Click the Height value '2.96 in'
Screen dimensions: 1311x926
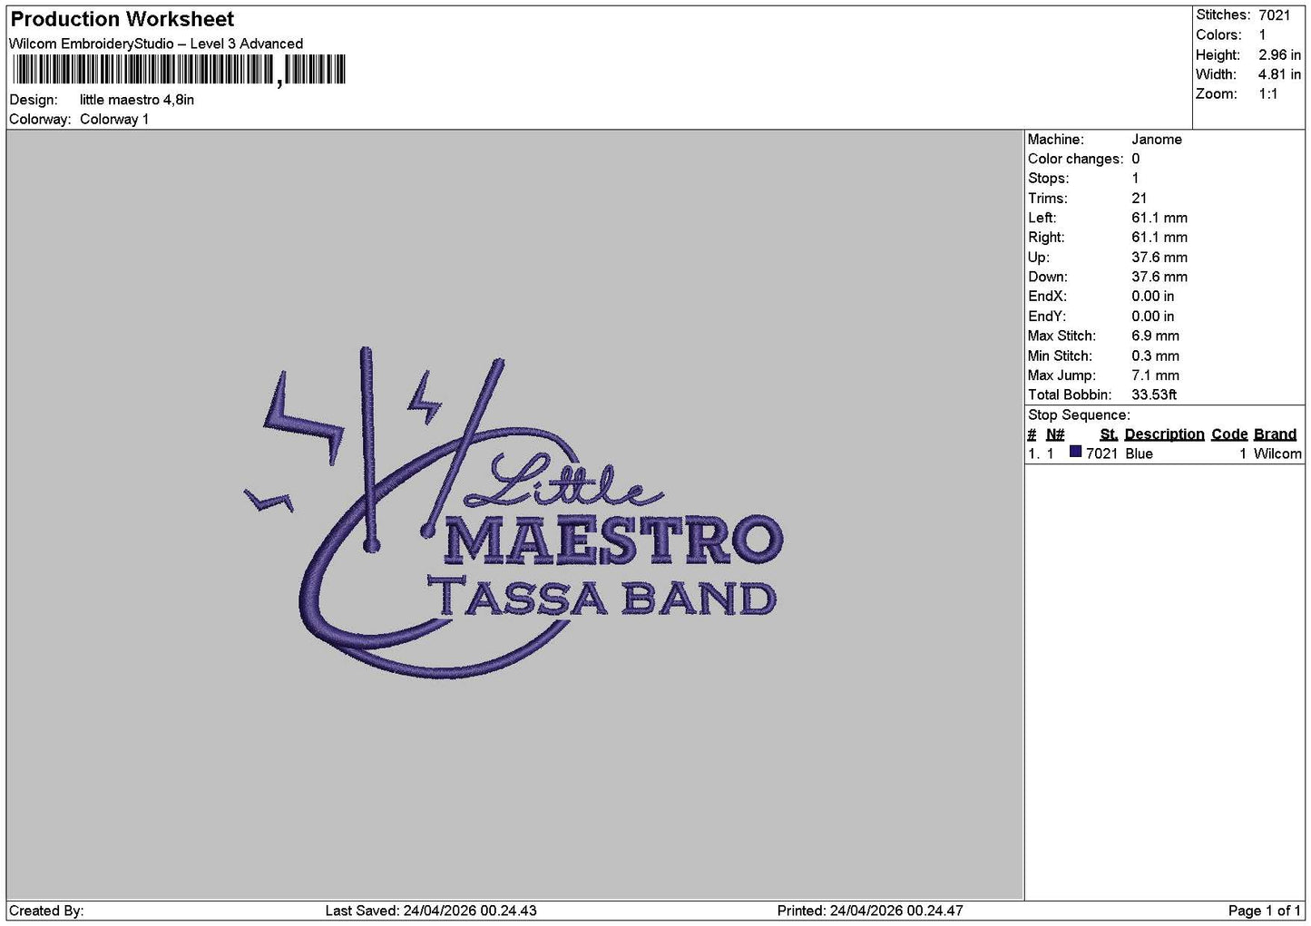(x=1279, y=55)
